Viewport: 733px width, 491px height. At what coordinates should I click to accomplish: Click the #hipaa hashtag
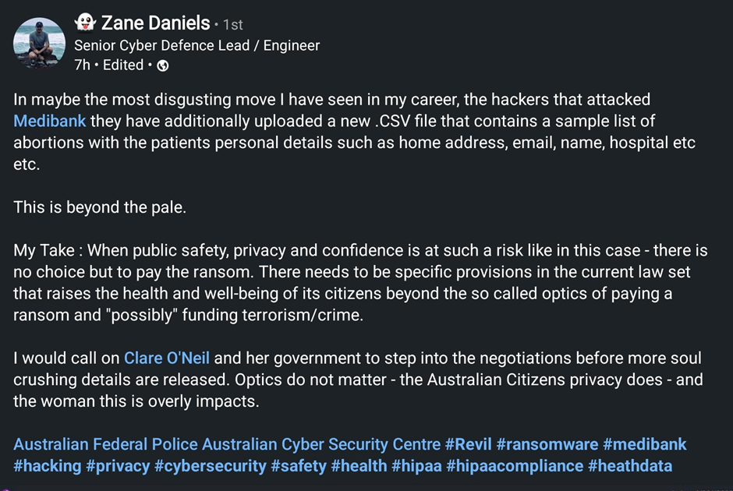coord(418,466)
